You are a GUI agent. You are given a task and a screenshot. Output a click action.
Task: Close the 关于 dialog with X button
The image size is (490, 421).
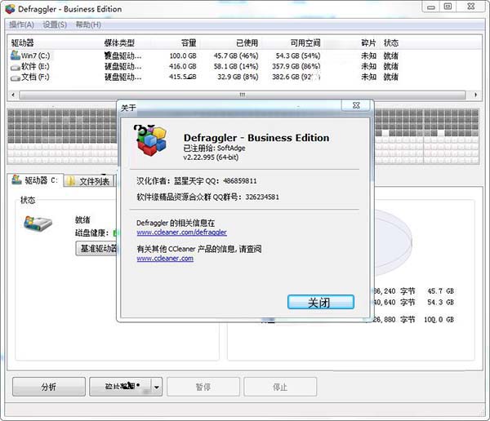coord(355,105)
